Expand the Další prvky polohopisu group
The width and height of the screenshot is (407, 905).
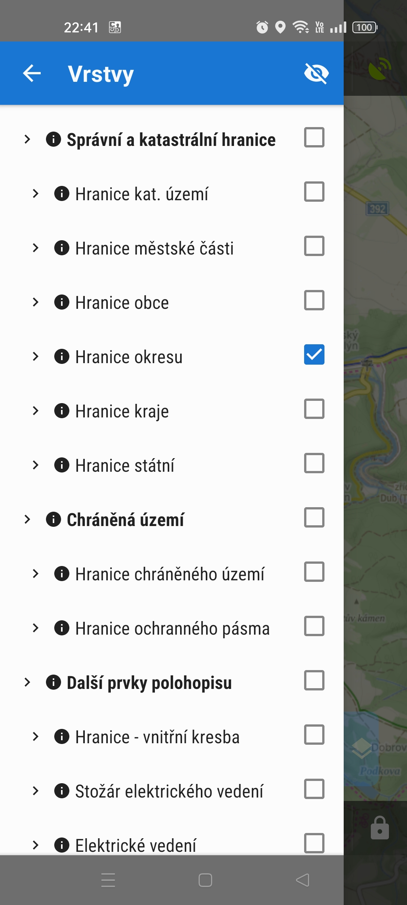[x=27, y=682]
